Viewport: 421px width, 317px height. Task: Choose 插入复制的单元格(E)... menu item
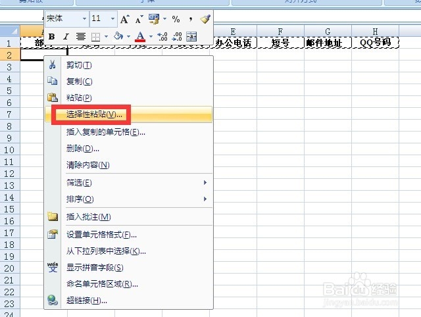pos(128,132)
